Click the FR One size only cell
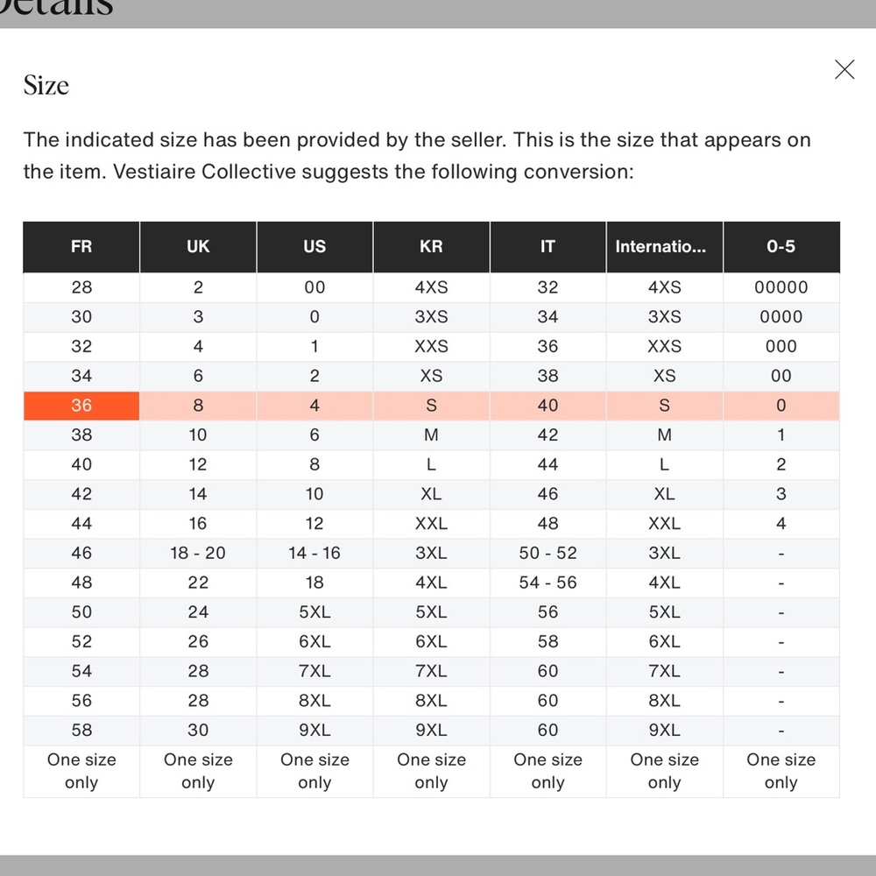This screenshot has height=876, width=876. pos(81,772)
